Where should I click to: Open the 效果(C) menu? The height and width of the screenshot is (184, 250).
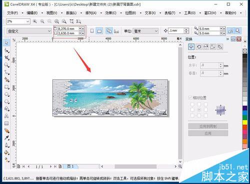(111, 13)
